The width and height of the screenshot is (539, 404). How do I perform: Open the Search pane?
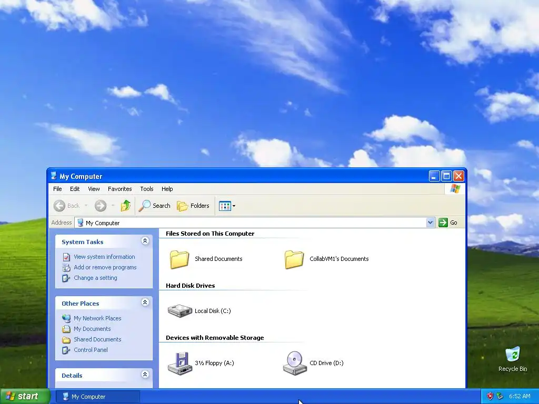pos(155,206)
